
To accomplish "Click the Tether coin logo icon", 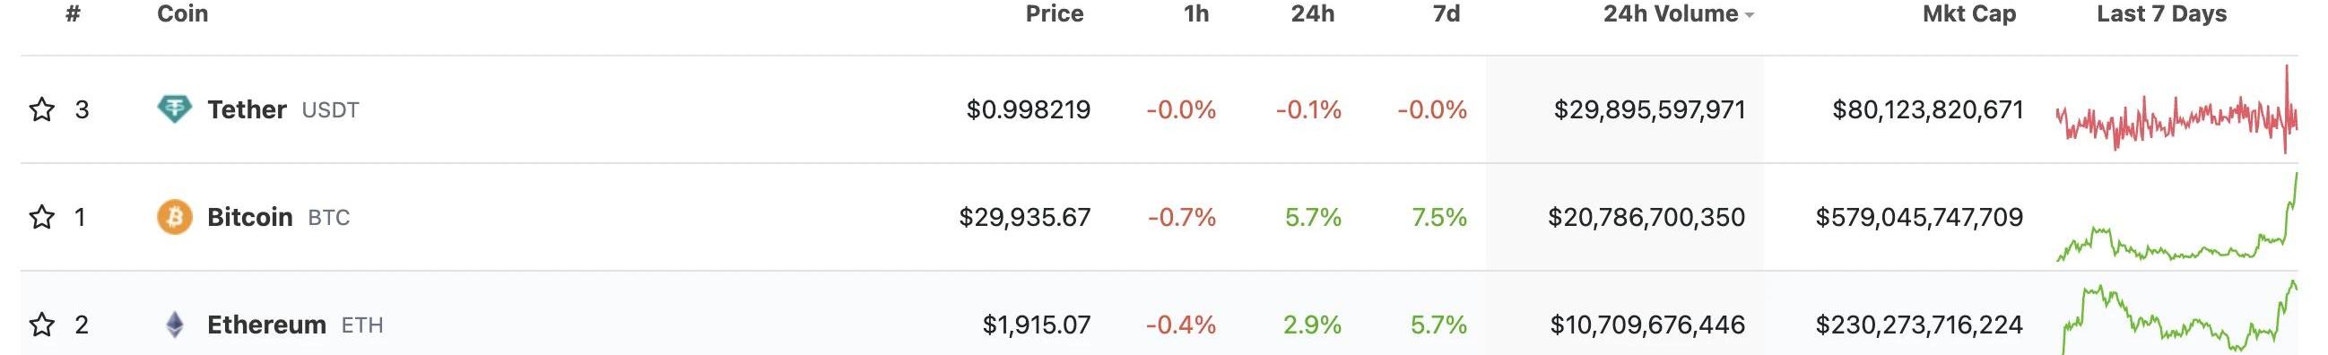I will tap(174, 110).
